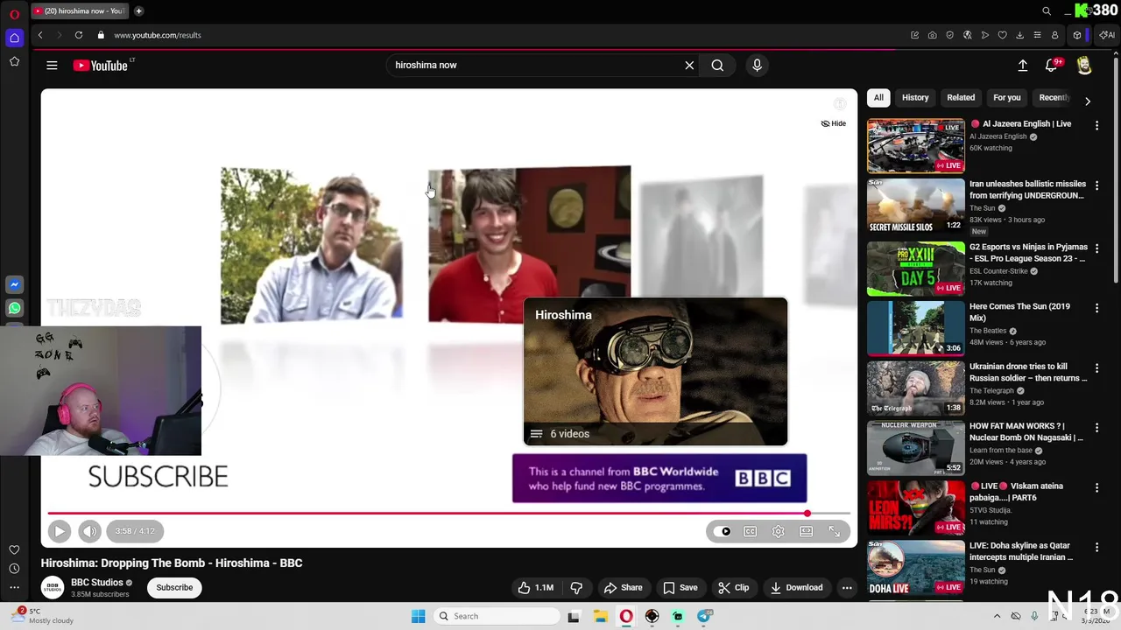The width and height of the screenshot is (1121, 630).
Task: Open options for Doha skyline live video
Action: [1096, 547]
